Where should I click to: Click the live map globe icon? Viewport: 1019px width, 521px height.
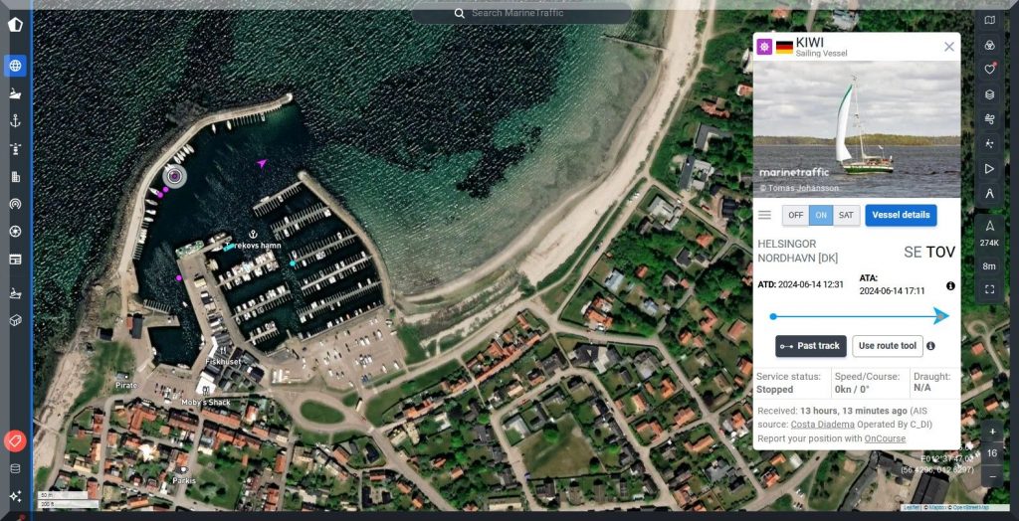15,67
